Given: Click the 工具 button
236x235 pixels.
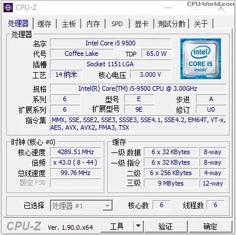Looking at the screenshot, I should click(117, 226).
